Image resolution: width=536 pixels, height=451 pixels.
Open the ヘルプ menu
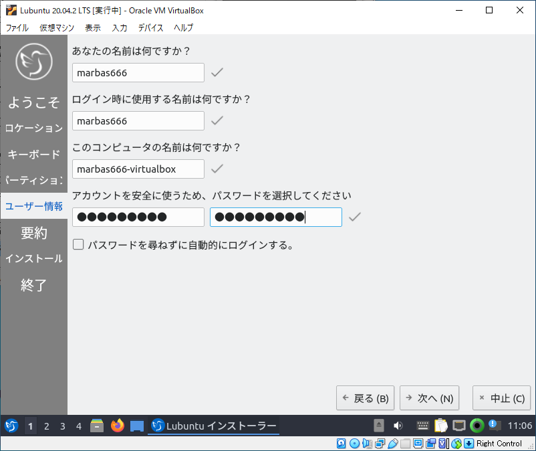click(184, 27)
